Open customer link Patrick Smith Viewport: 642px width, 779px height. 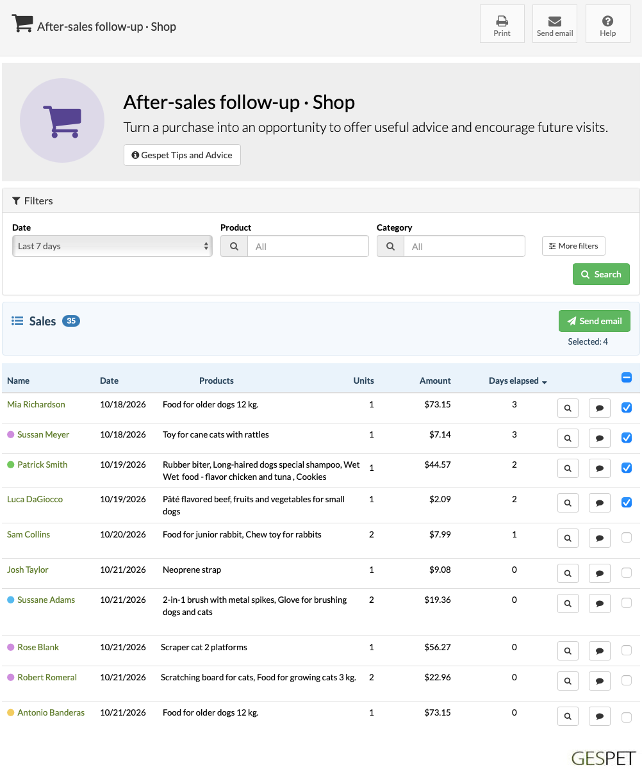[42, 464]
